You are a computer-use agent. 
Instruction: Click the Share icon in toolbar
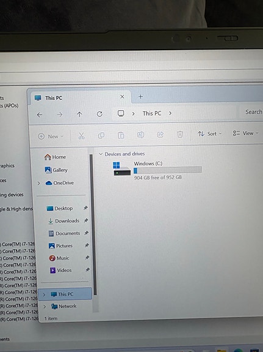160,135
